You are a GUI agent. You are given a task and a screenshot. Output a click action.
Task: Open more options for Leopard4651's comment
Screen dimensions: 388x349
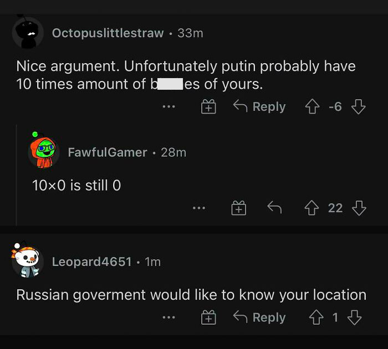point(169,318)
